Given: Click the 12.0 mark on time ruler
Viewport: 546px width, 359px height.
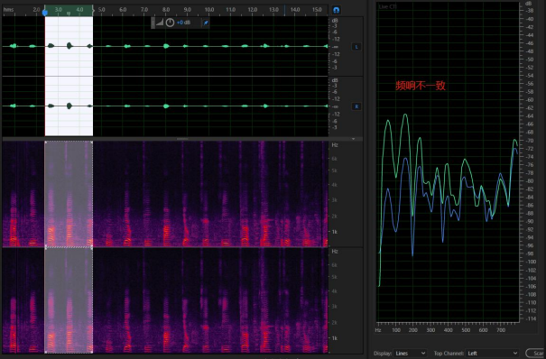Looking at the screenshot, I should [x=252, y=10].
